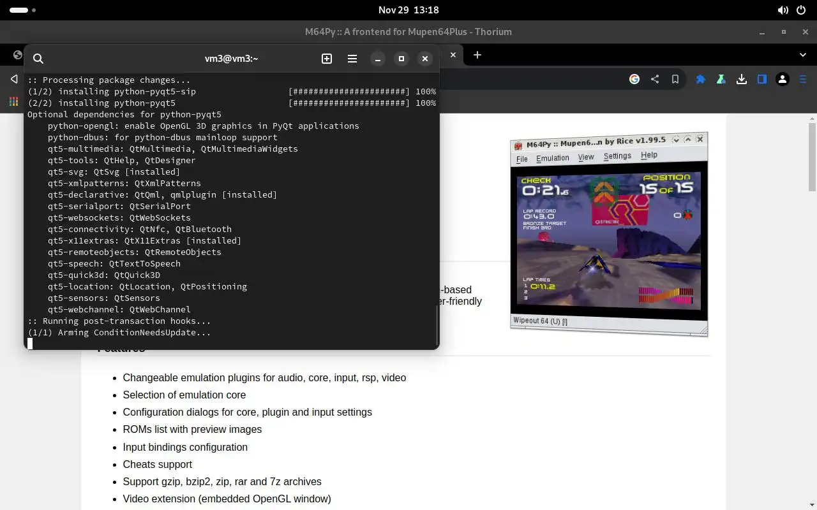This screenshot has height=510, width=817.
Task: Open the Thorium main menu
Action: [x=803, y=79]
